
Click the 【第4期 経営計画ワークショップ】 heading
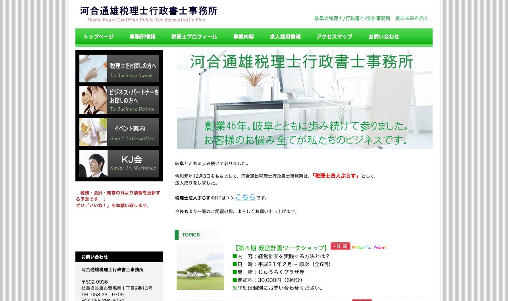point(281,248)
